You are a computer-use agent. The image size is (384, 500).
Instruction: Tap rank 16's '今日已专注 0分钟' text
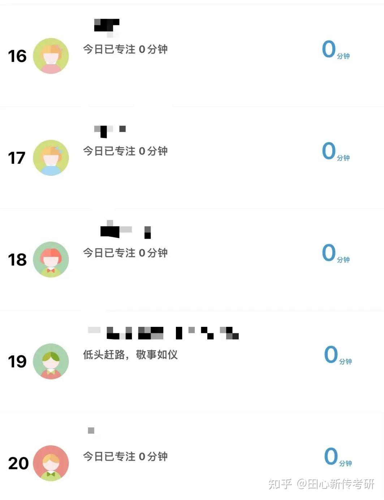pos(125,49)
